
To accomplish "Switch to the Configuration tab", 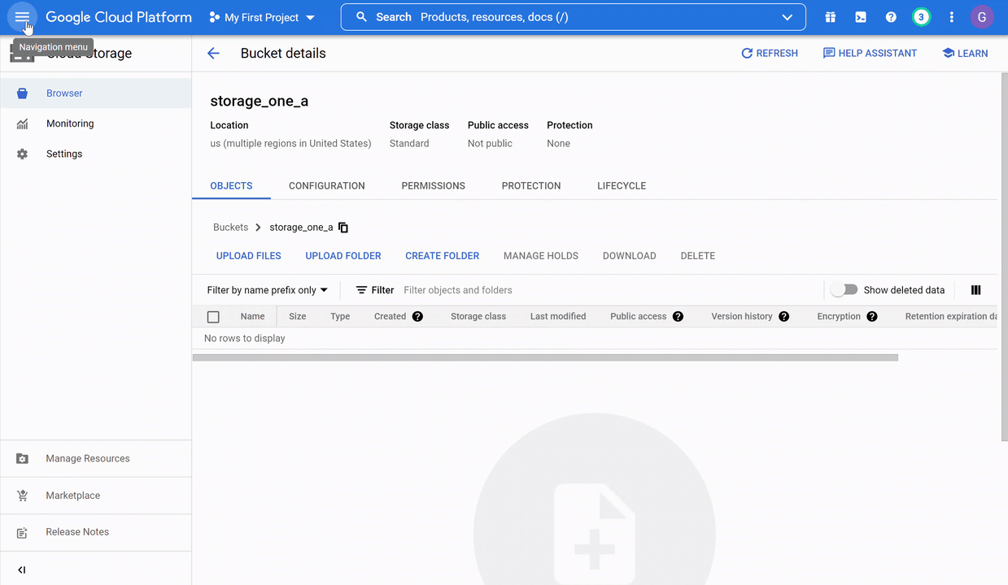I will (327, 186).
